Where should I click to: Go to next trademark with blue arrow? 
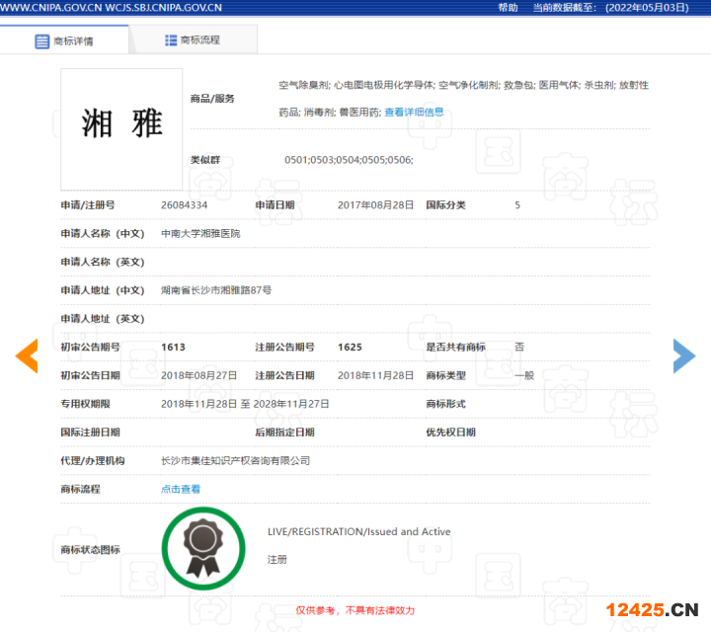[684, 355]
